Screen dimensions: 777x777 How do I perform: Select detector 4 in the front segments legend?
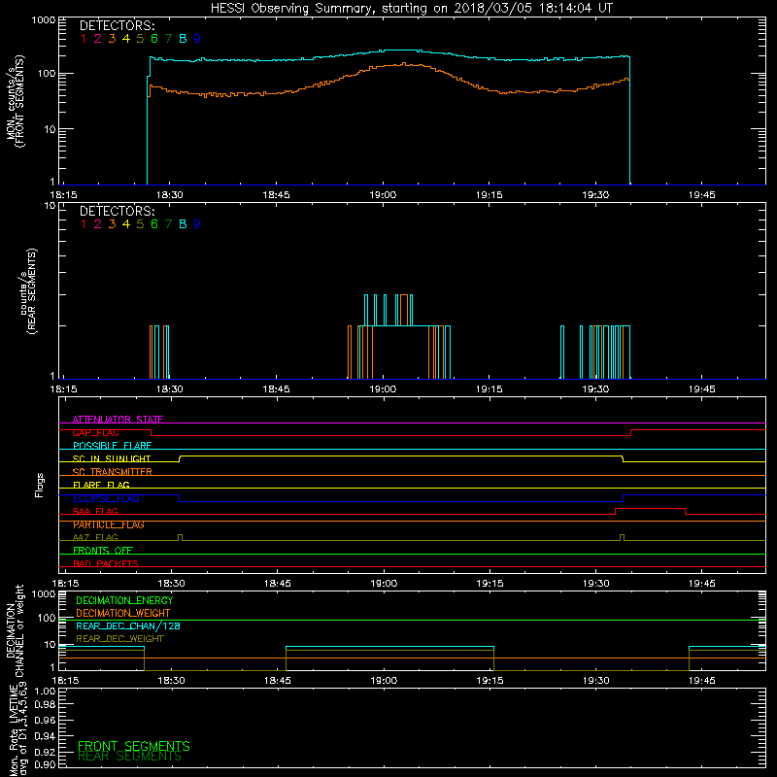click(x=126, y=39)
